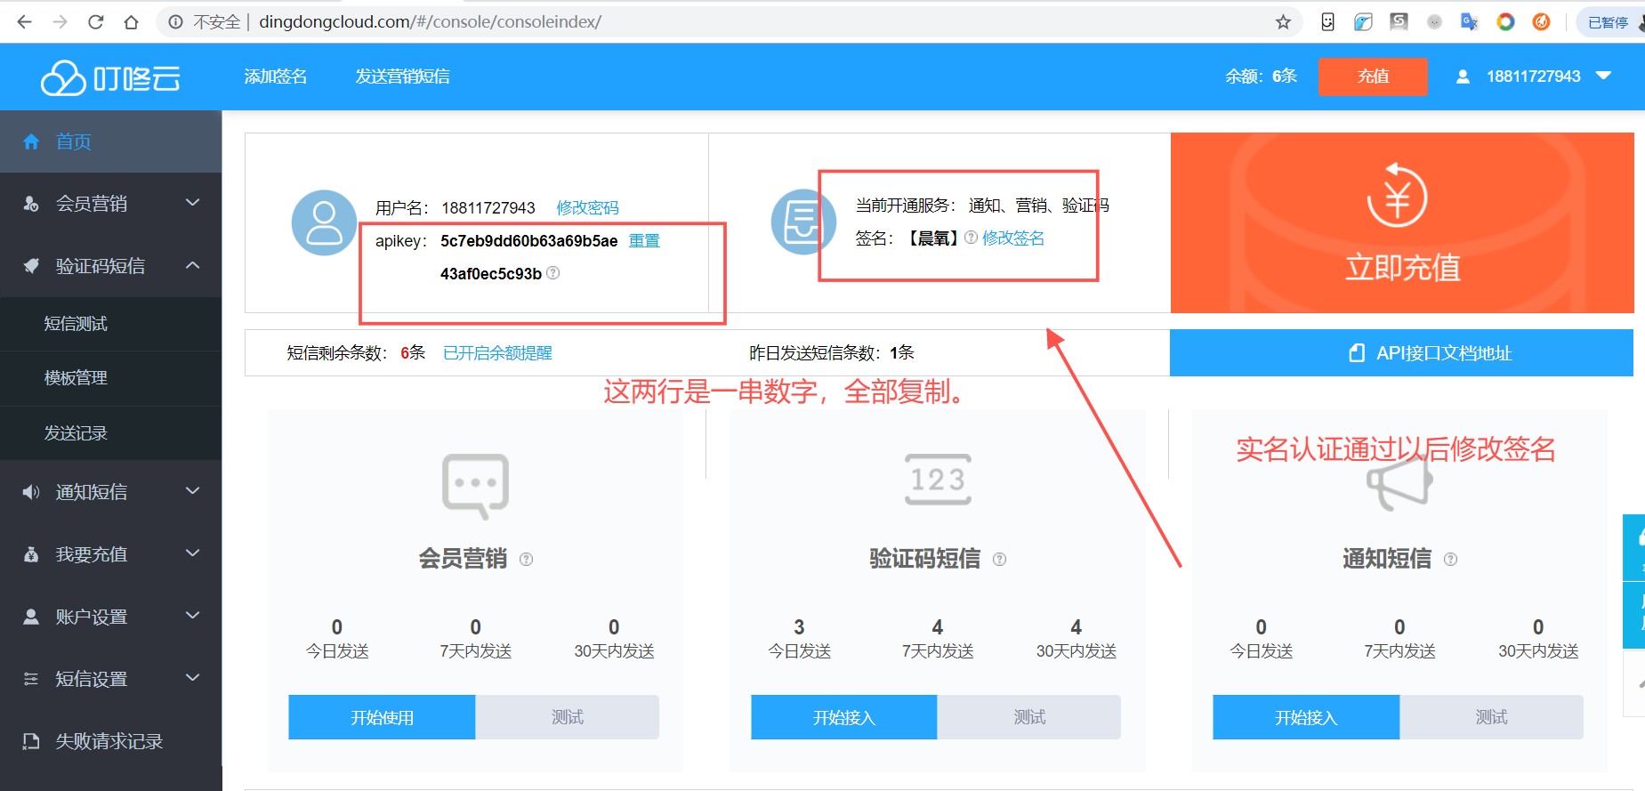Click the 会员营销 chat bubble illustration
The image size is (1645, 791).
coord(476,486)
